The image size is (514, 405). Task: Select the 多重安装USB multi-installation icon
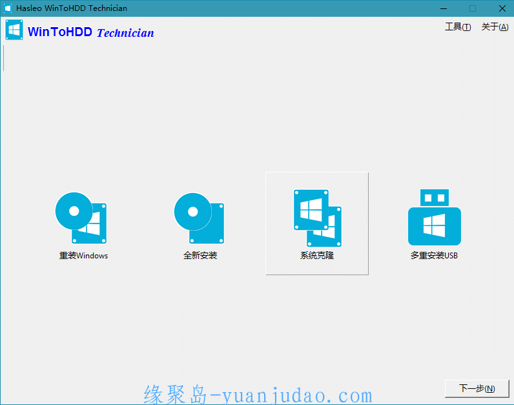point(435,217)
